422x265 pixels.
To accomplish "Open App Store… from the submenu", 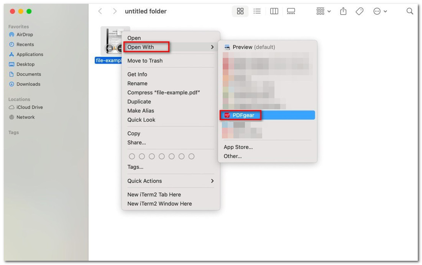I will [238, 147].
